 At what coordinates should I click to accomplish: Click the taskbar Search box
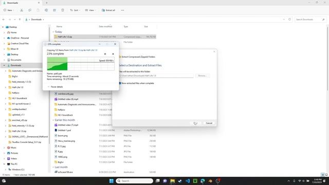click(135, 181)
